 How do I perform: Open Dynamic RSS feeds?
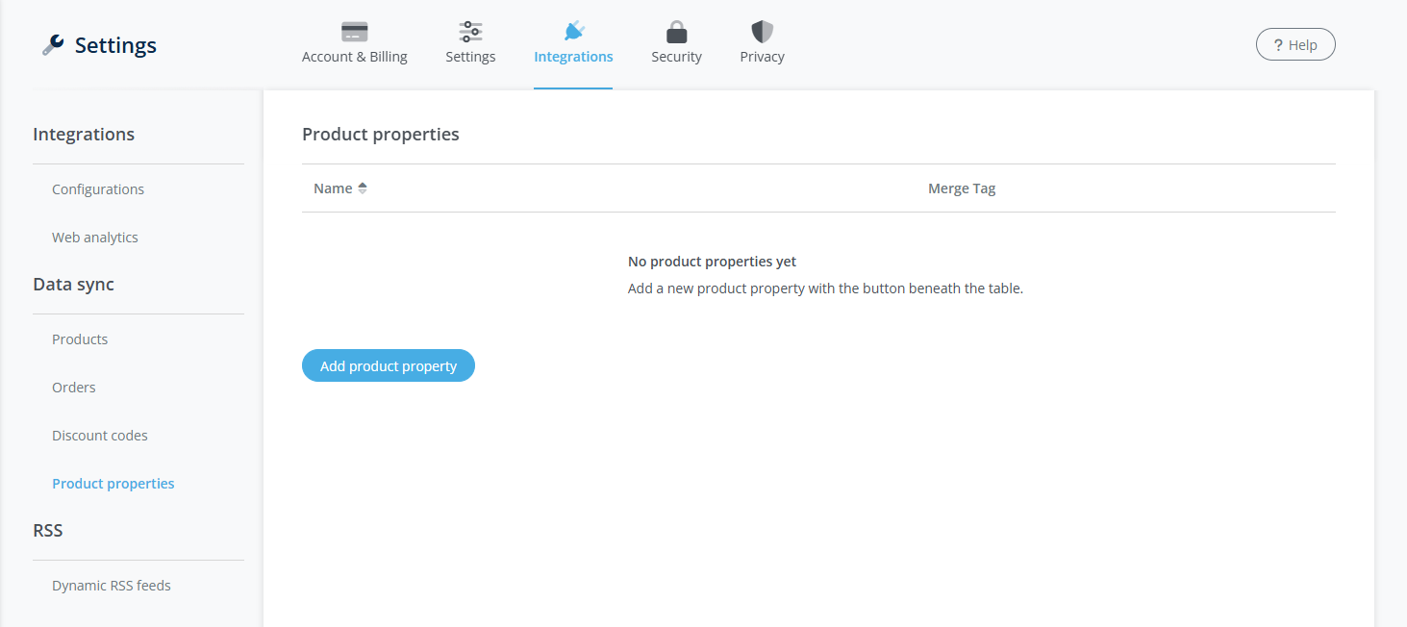(x=112, y=585)
